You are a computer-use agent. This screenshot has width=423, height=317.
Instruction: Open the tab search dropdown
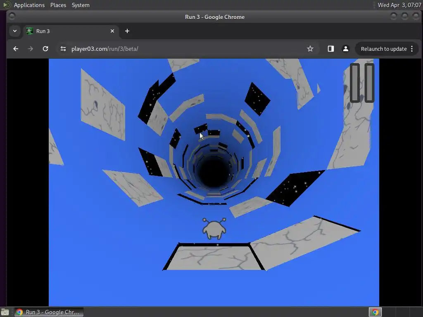tap(15, 31)
